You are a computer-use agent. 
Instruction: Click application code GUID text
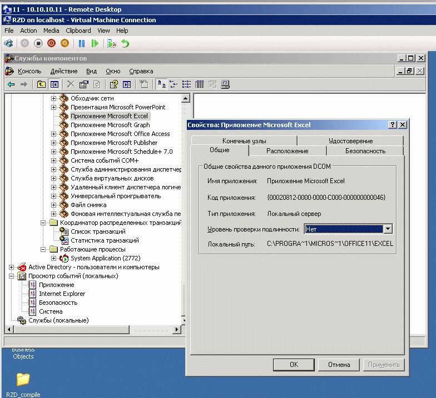click(x=326, y=198)
